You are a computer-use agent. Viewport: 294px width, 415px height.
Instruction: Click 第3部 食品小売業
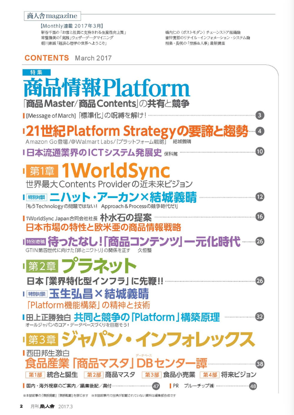tap(168, 374)
